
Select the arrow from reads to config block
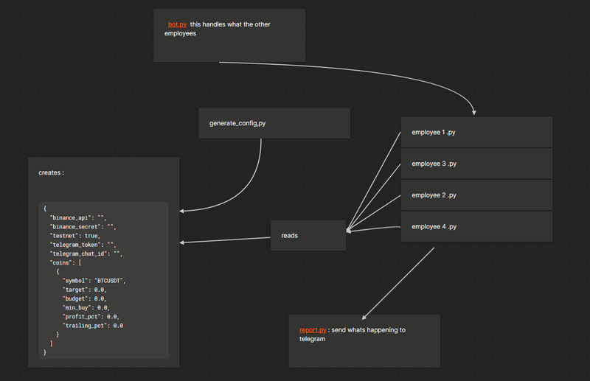pos(225,239)
